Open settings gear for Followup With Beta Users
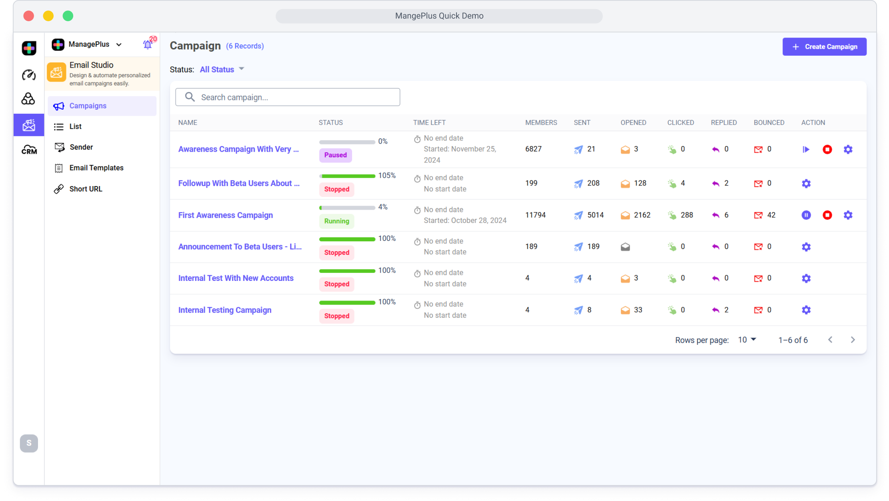This screenshot has height=501, width=889. pos(806,183)
